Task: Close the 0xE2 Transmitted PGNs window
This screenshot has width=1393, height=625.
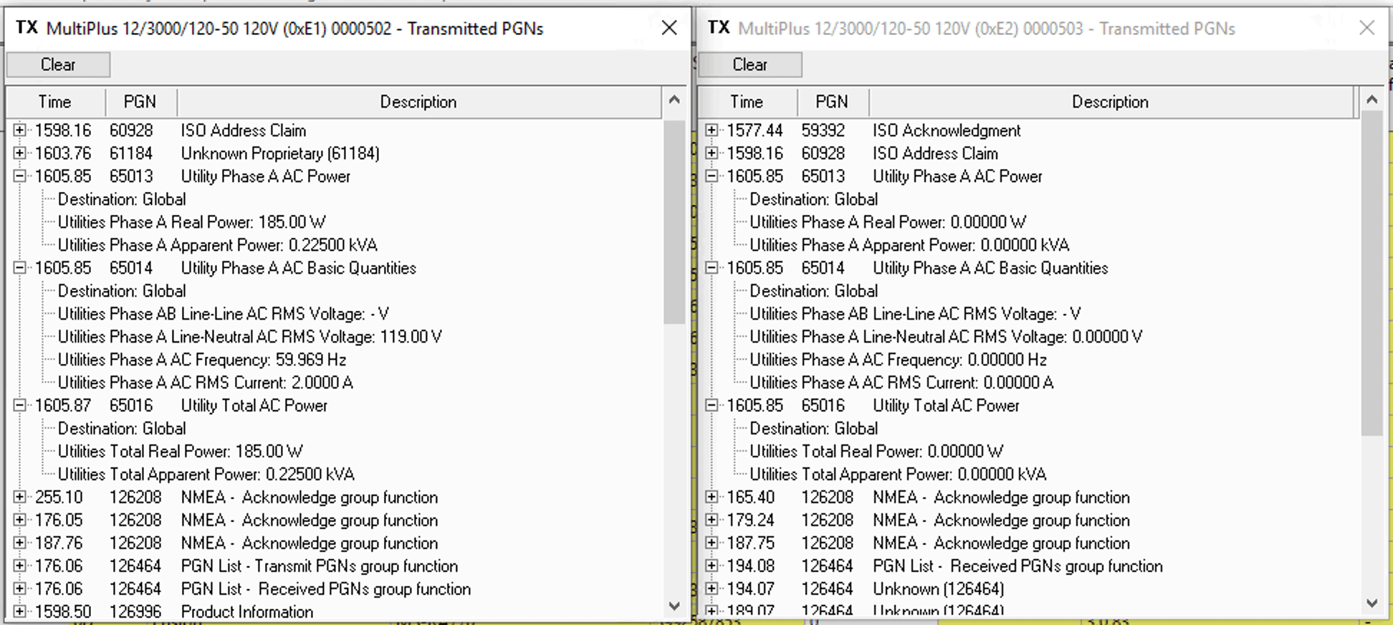Action: pyautogui.click(x=1366, y=28)
